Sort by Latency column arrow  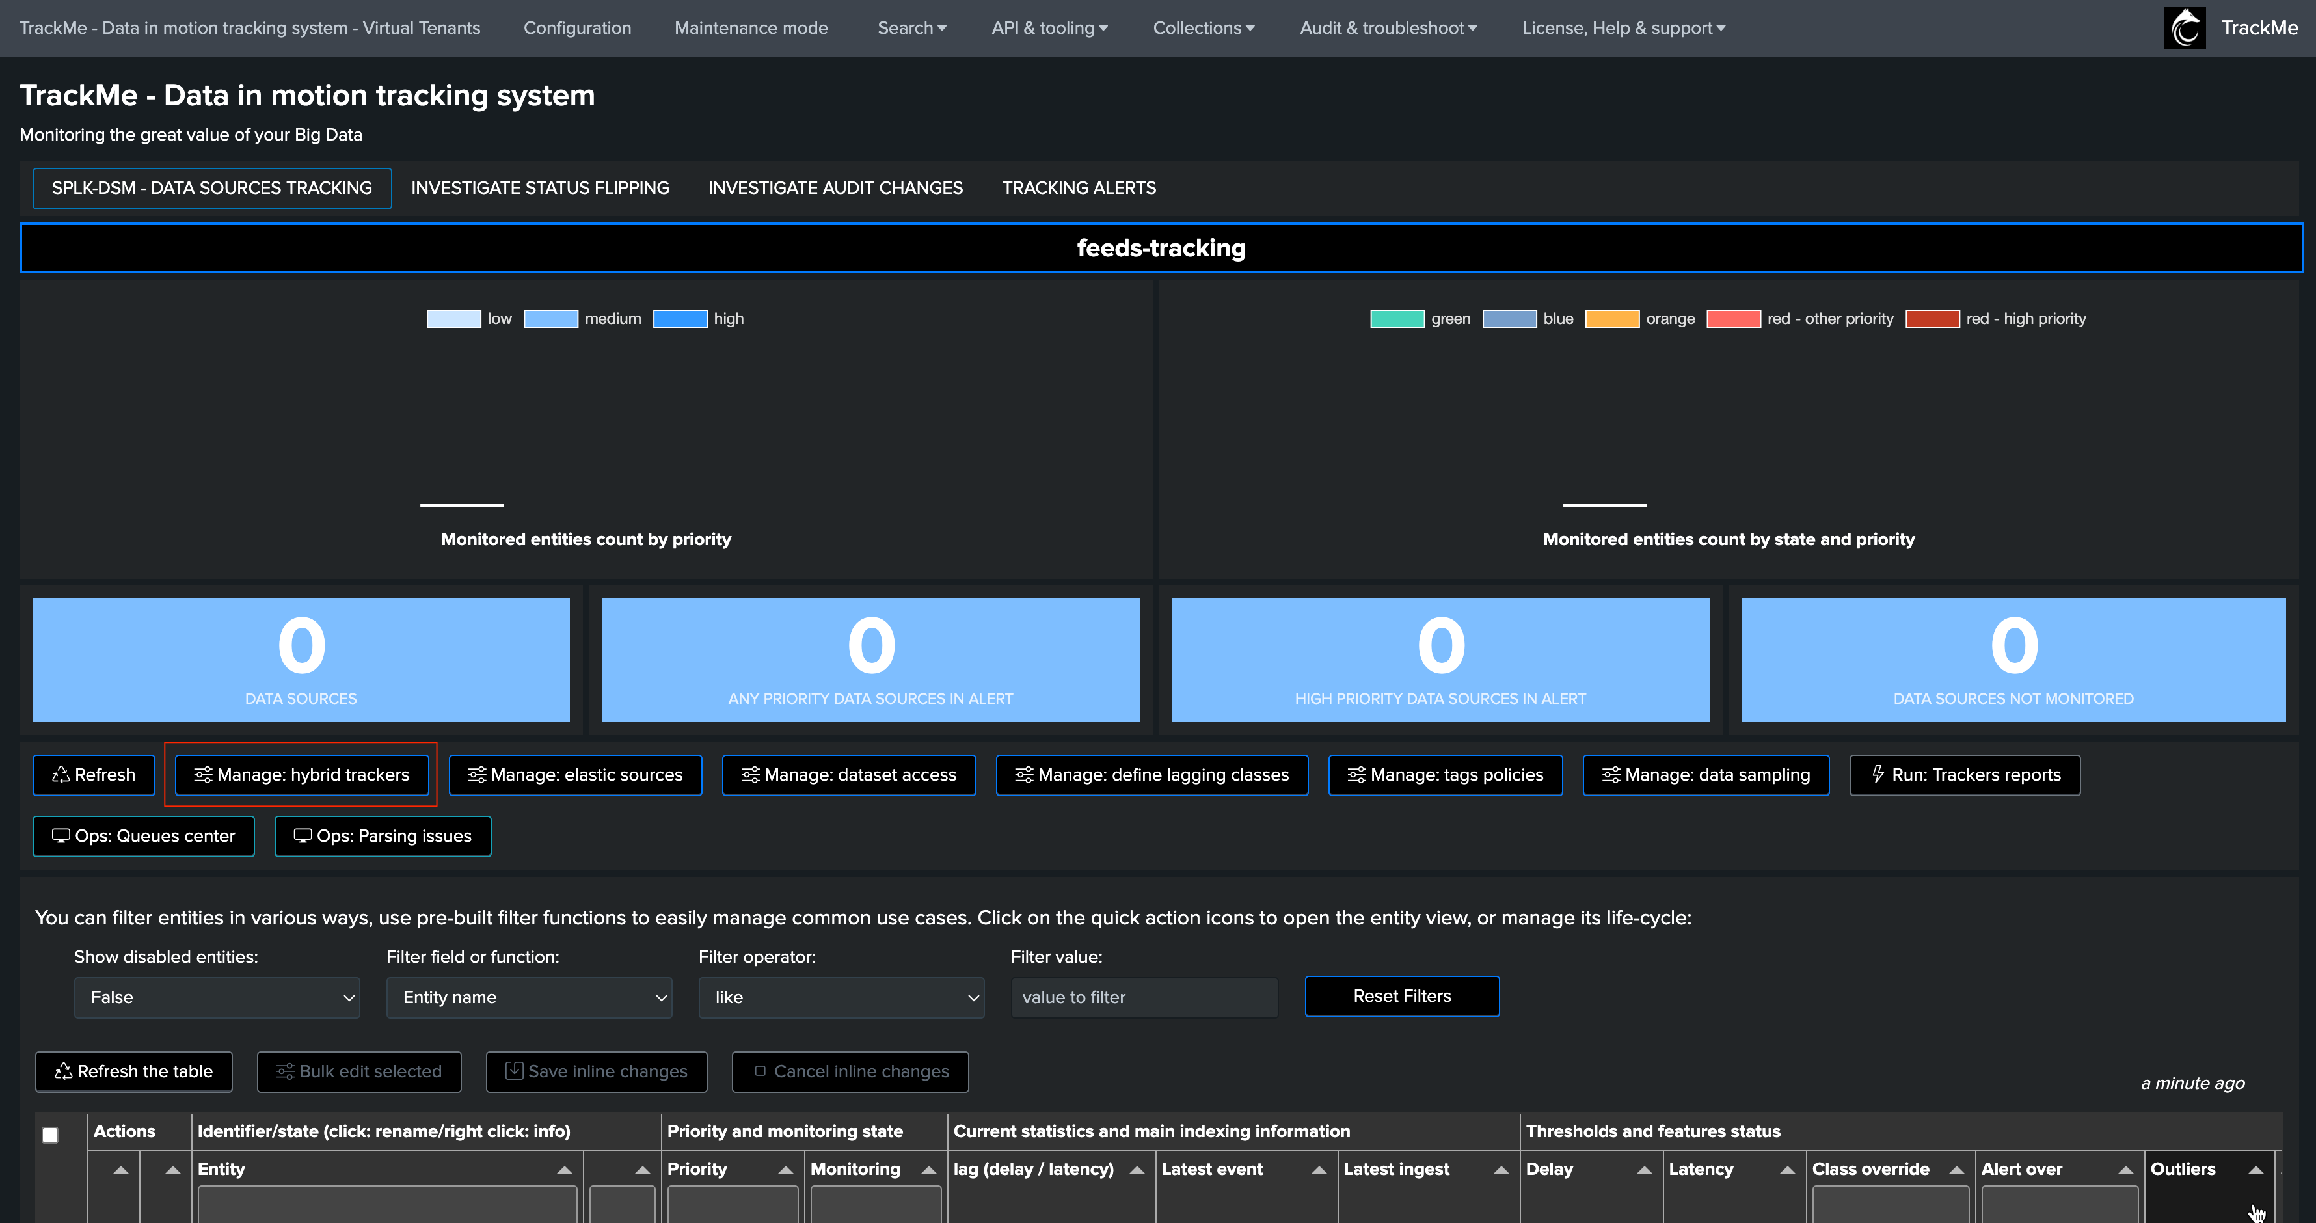coord(1786,1169)
